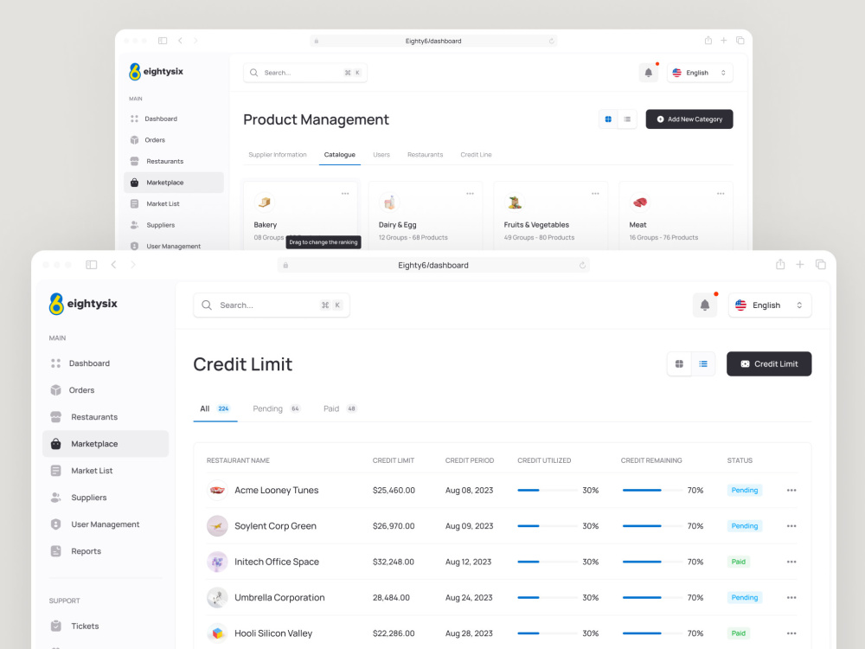Open Orders in the front window sidebar
865x649 pixels.
coord(106,390)
